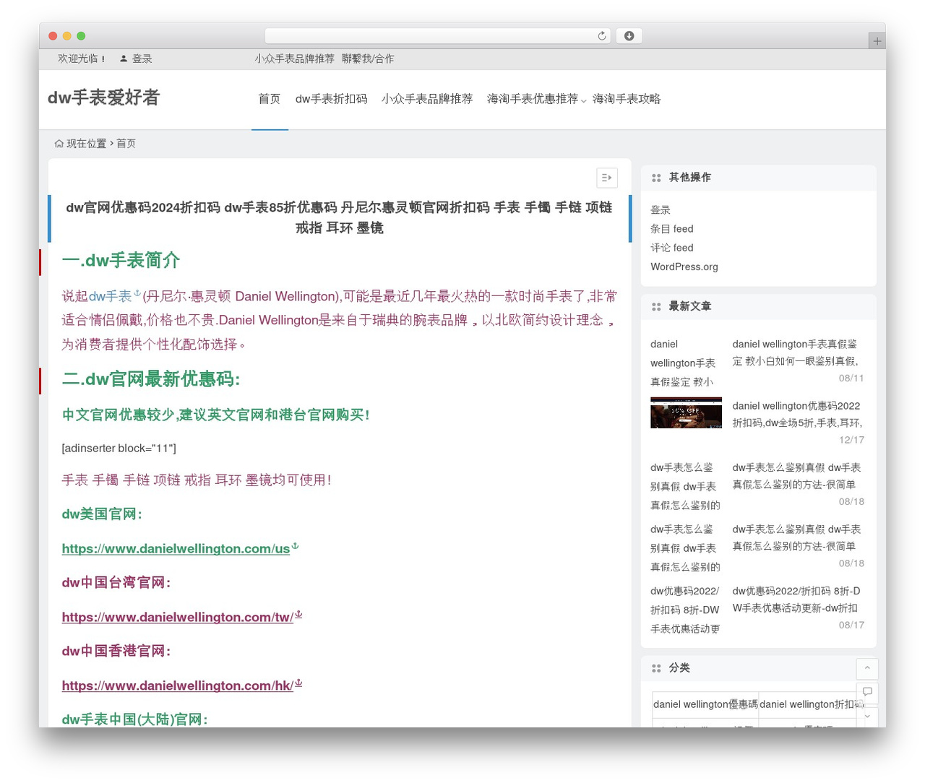Toggle the sidebar collapse icon in article header
The height and width of the screenshot is (783, 925).
point(607,178)
